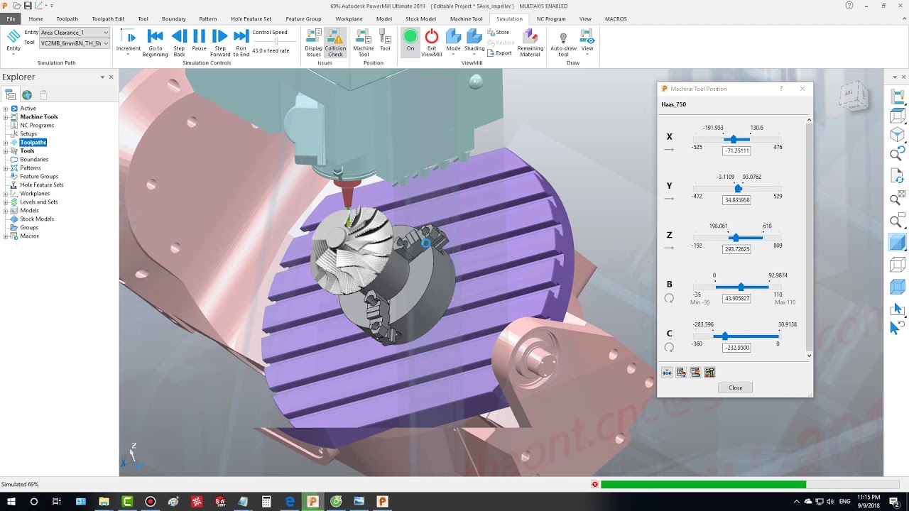Move the X axis position slider

pyautogui.click(x=734, y=139)
